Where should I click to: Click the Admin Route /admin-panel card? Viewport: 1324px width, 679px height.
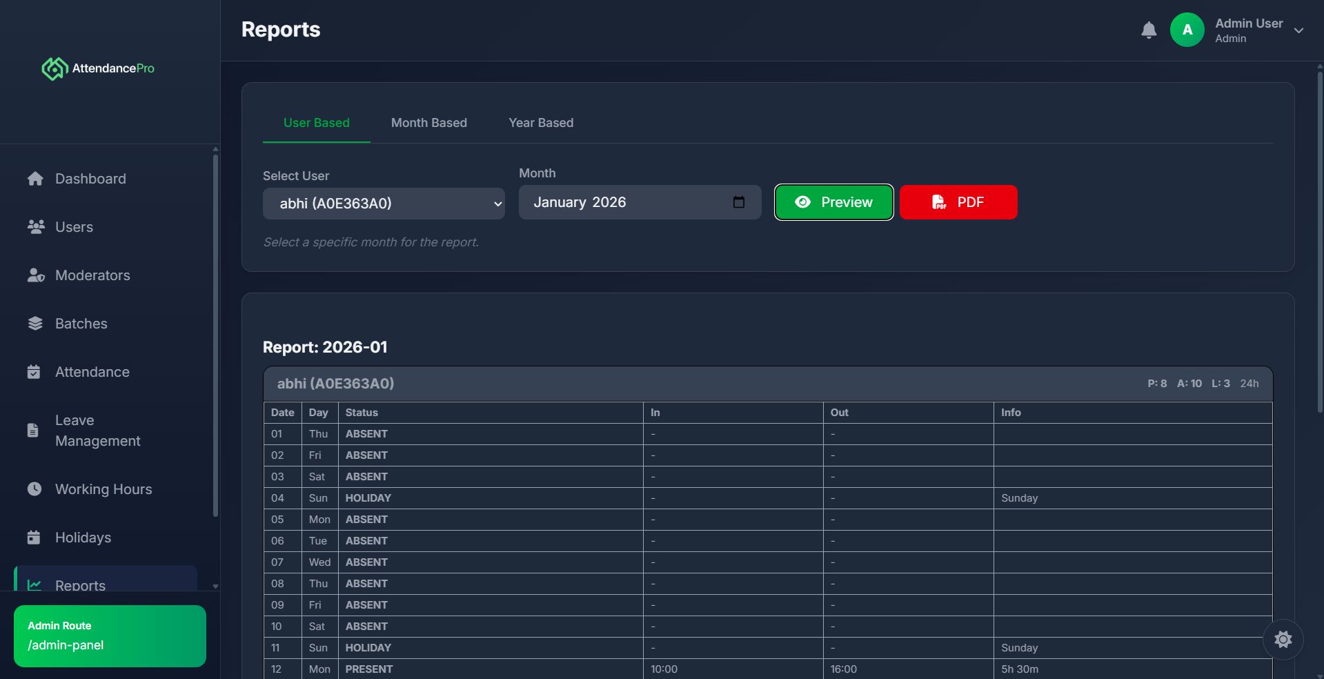coord(110,636)
